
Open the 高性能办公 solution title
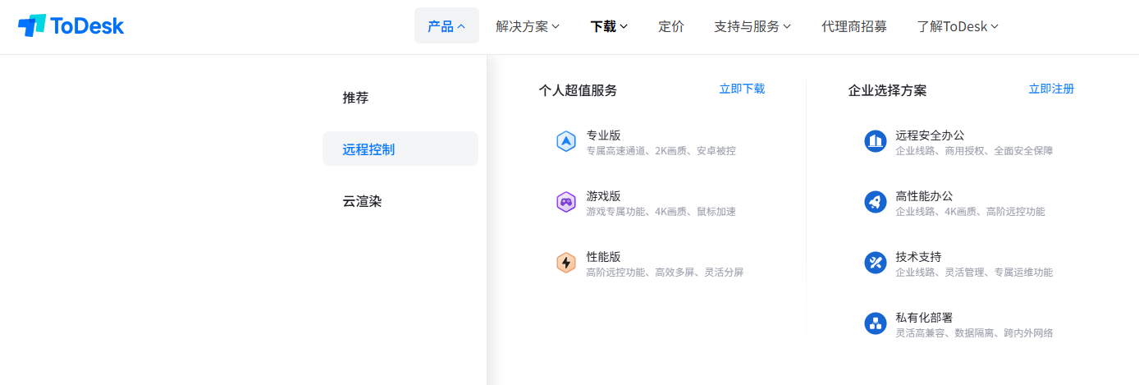924,196
